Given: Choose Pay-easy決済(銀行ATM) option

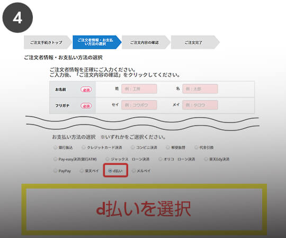Looking at the screenshot, I should [55, 159].
